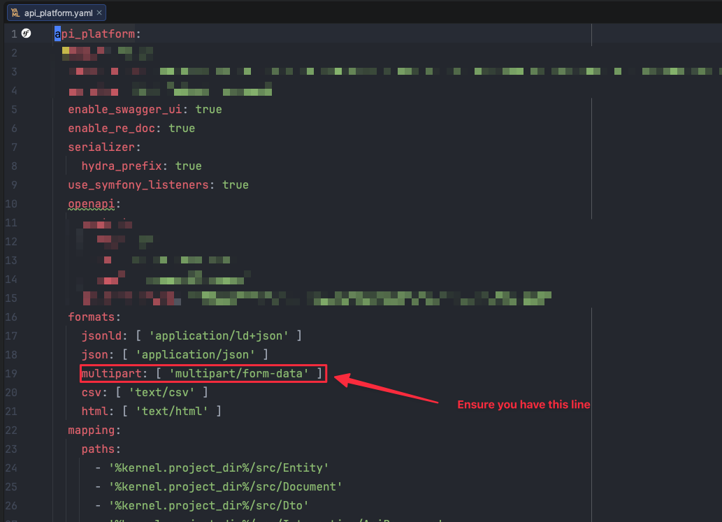The image size is (722, 522).
Task: Place cursor on enable_swagger_ui setting
Action: coord(118,109)
